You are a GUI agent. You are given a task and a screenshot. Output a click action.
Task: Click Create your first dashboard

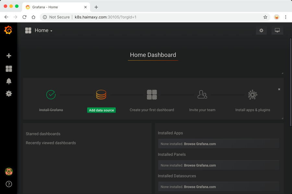click(x=152, y=110)
